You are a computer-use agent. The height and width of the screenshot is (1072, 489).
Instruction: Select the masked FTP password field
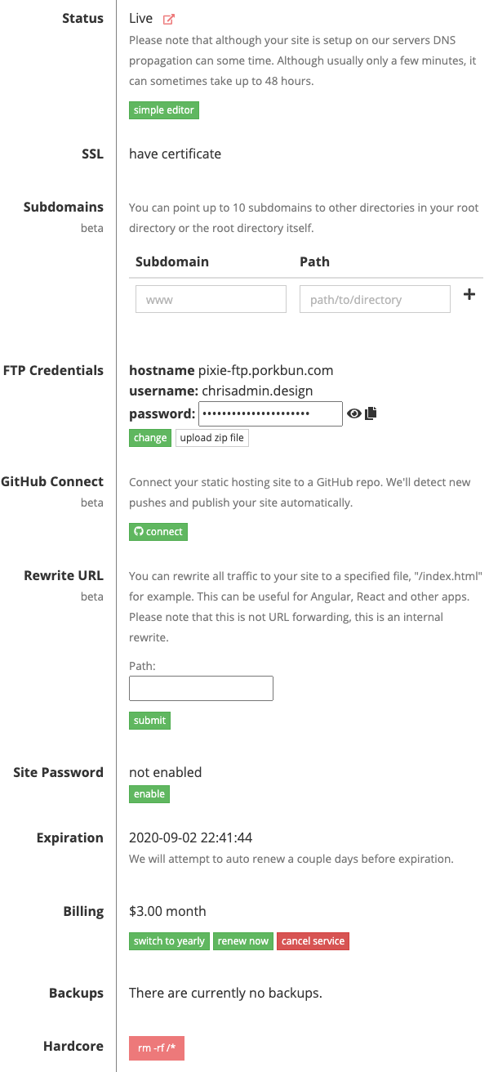[270, 413]
